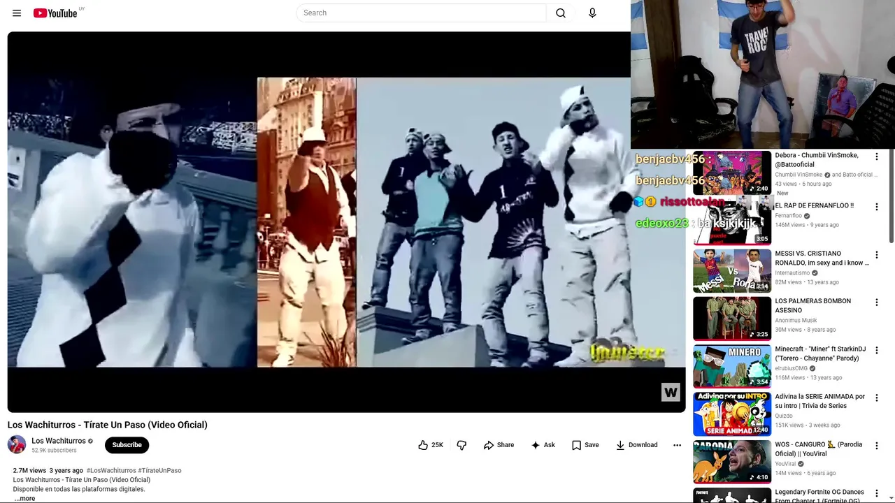895x503 pixels.
Task: Click the W watermark in video player
Action: [671, 392]
